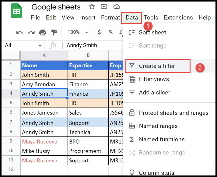Image resolution: width=217 pixels, height=177 pixels.
Task: Open the Tools menu
Action: point(151,18)
